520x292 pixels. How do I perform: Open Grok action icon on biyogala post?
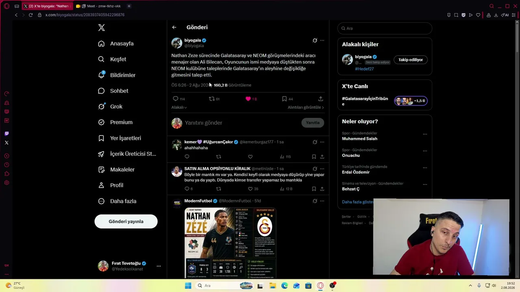click(315, 41)
